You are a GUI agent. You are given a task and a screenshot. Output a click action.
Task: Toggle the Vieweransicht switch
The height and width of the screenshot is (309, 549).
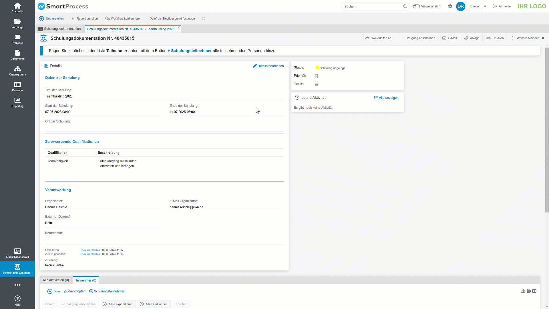pos(416,6)
